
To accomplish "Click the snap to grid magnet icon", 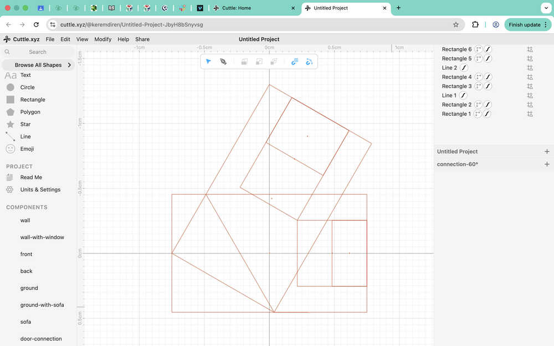I will [295, 61].
